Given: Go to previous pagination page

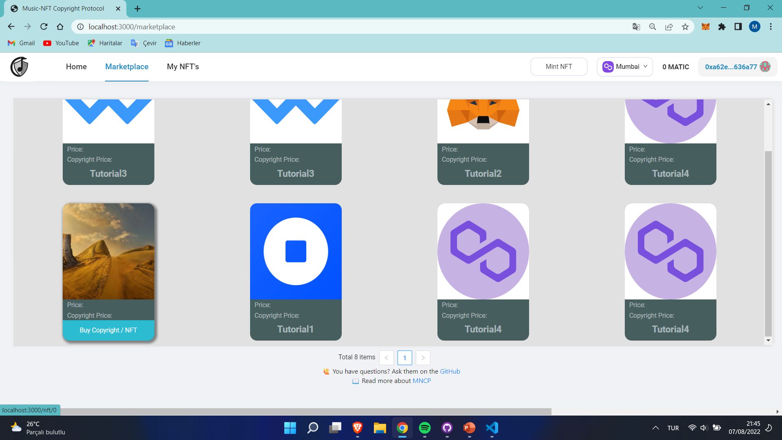Looking at the screenshot, I should (x=386, y=358).
